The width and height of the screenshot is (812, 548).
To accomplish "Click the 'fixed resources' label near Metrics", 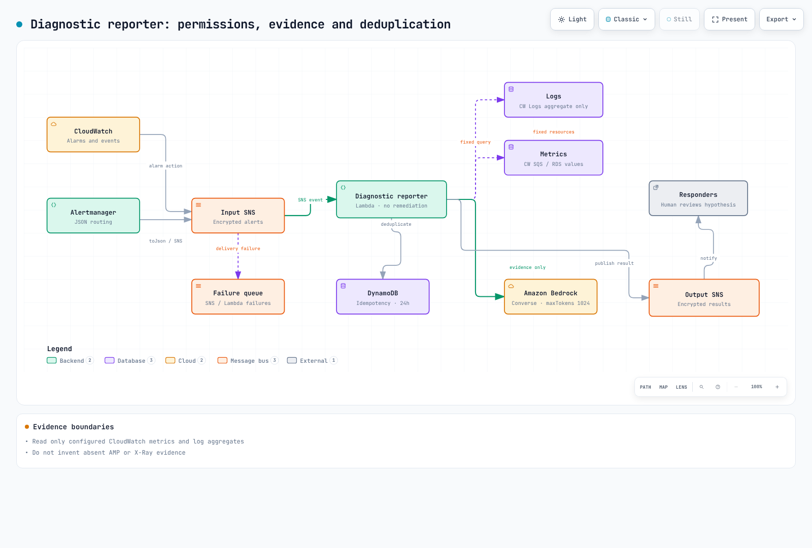I will 554,132.
